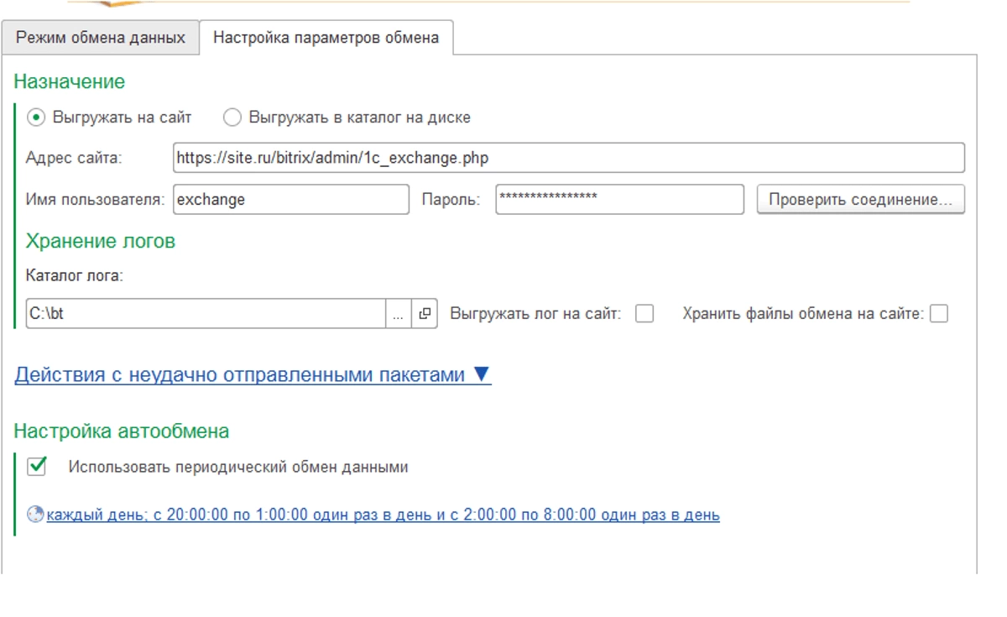The width and height of the screenshot is (1007, 617).
Task: Click the clock icon before the schedule
Action: point(36,515)
